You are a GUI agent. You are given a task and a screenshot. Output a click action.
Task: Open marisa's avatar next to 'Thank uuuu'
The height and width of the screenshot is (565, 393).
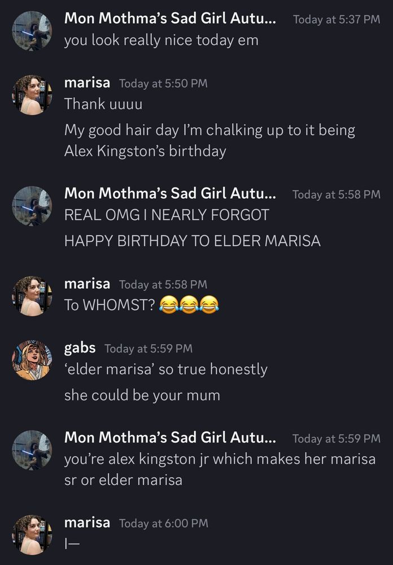click(x=32, y=95)
